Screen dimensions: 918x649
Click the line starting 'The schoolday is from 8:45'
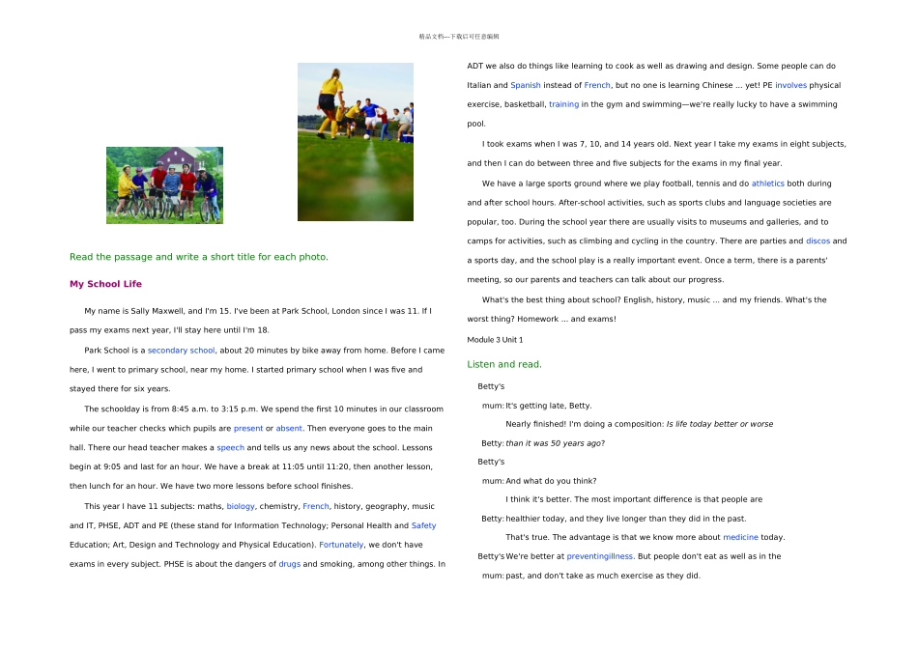coord(264,409)
